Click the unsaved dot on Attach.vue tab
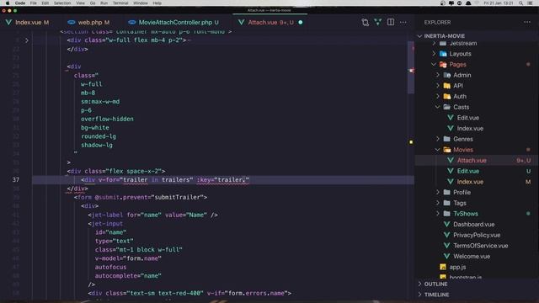The image size is (539, 303). (x=301, y=23)
